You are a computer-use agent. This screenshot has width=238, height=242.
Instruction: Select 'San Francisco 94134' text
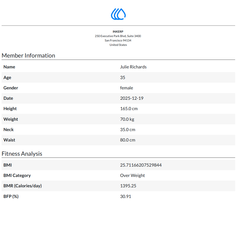coord(118,40)
